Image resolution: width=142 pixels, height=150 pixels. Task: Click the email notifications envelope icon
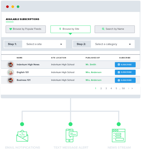(22, 136)
